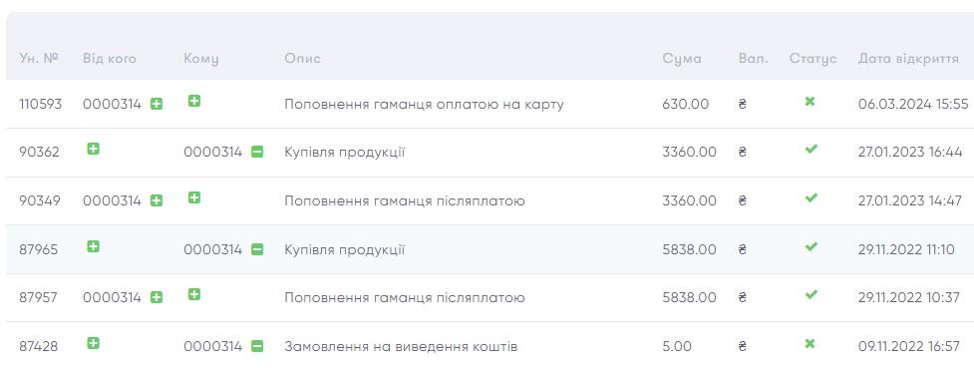Screen dimensions: 974x368
Task: Click the Кому plus icon in row 110593
Action: 193,101
